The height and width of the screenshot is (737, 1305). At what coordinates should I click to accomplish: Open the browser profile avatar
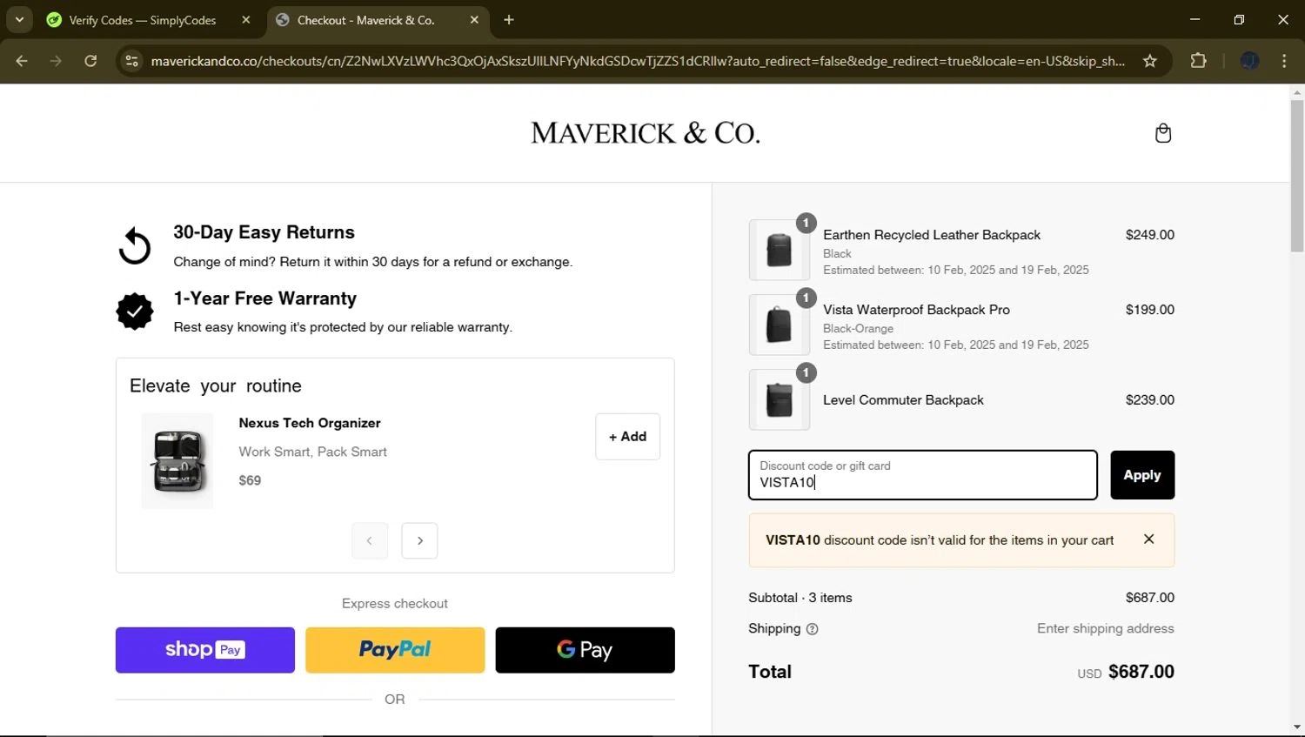click(1249, 61)
